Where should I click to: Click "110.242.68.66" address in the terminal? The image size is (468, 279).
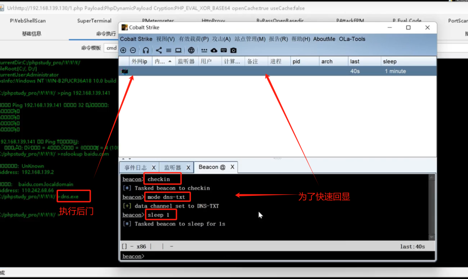coord(37,190)
